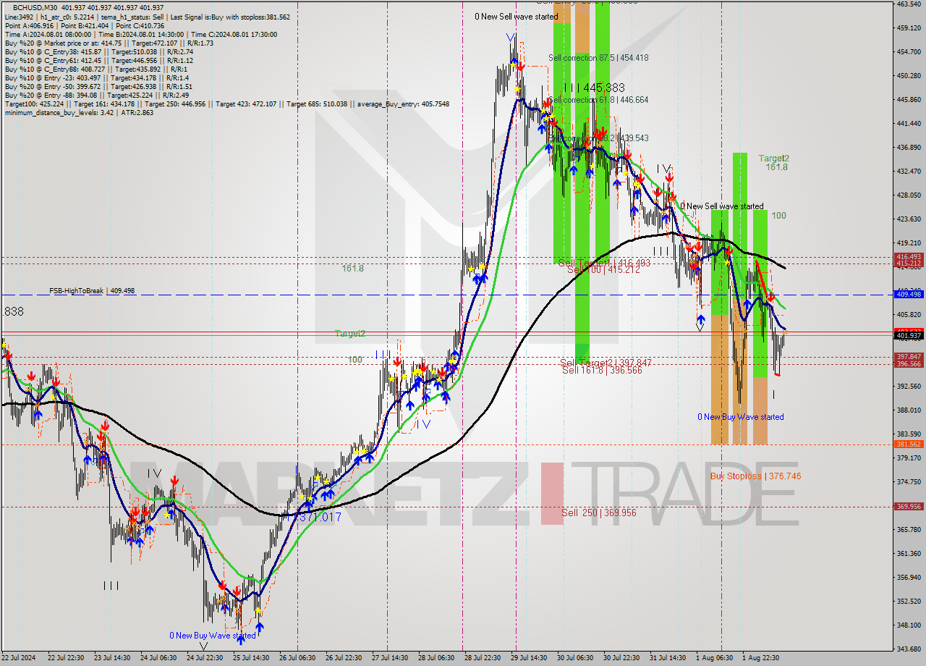This screenshot has height=666, width=926.
Task: Click the '28 Jul 22:30' time label
Action: 483,658
